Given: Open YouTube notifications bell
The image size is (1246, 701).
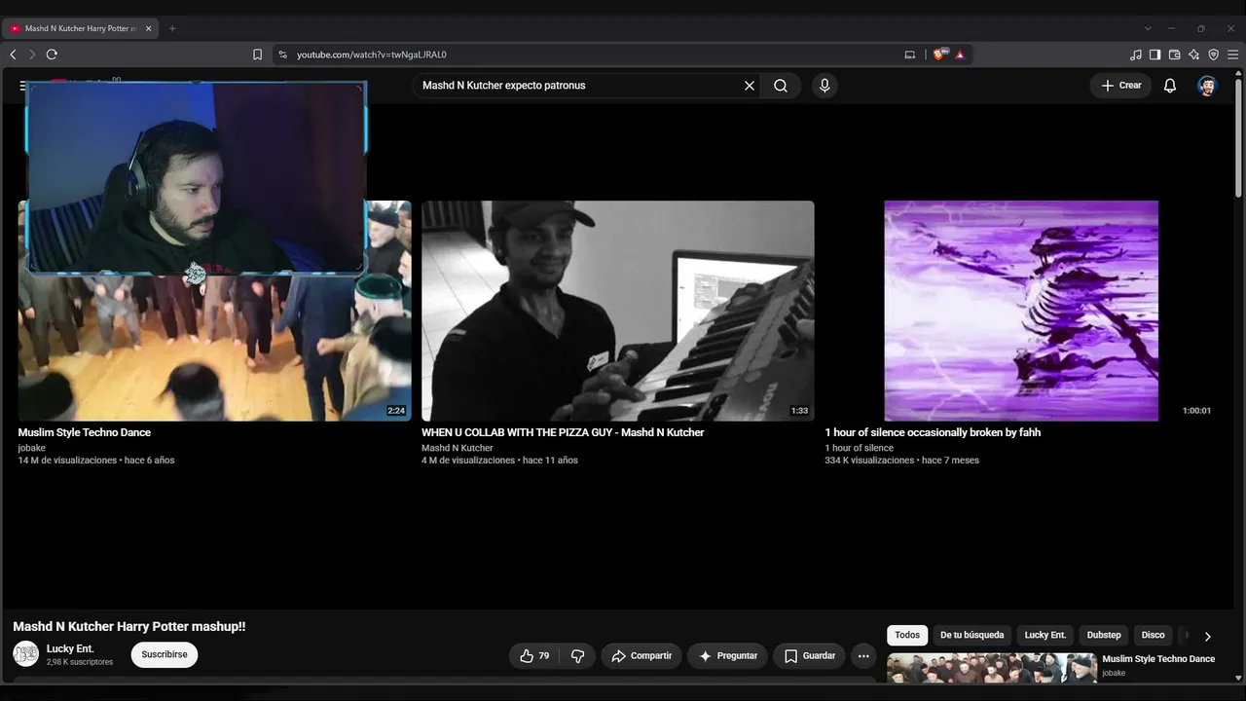Looking at the screenshot, I should [1170, 86].
